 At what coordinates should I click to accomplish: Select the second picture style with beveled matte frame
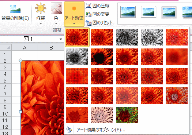[148, 12]
